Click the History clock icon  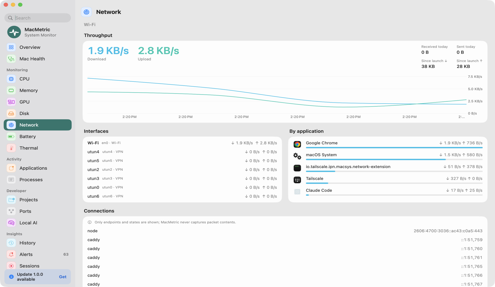click(11, 243)
